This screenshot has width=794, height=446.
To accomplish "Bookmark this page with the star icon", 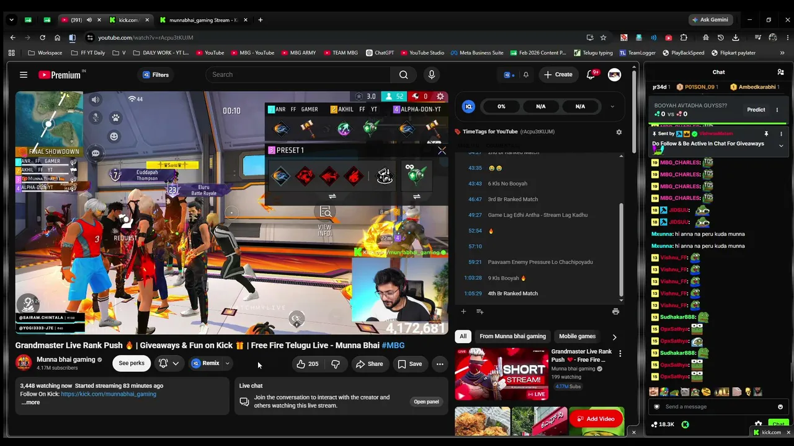I will [x=604, y=38].
